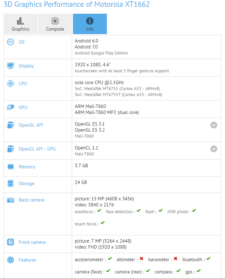Expand the OpenCL API - GPU details chevron
This screenshot has width=225, height=279.
pyautogui.click(x=214, y=149)
